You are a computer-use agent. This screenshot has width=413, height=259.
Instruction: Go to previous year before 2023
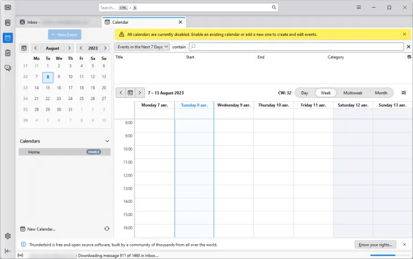[x=81, y=48]
